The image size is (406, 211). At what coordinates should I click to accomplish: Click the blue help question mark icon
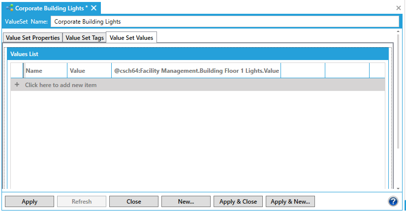click(x=393, y=201)
